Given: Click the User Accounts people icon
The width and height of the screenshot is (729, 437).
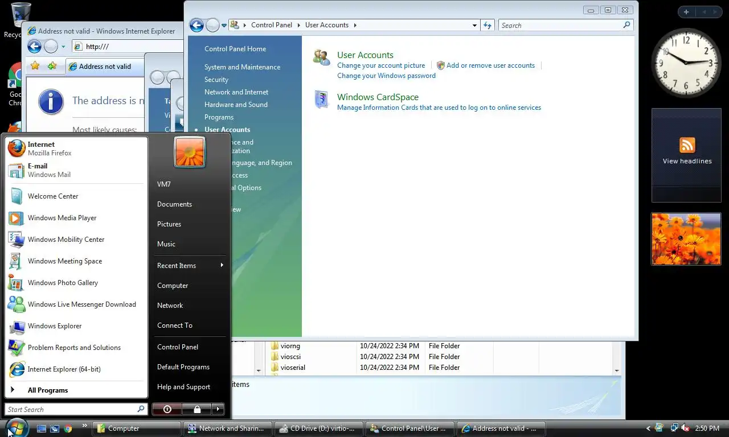Looking at the screenshot, I should (322, 57).
